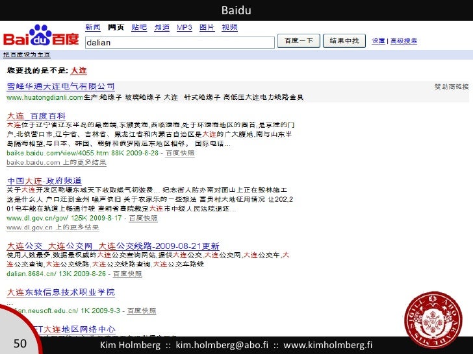This screenshot has height=354, width=473.
Task: Select the 网页 web tab
Action: [x=116, y=27]
